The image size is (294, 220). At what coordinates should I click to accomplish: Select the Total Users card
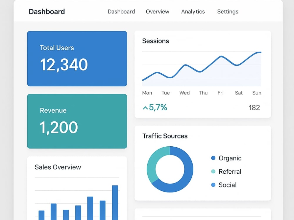[x=77, y=59]
